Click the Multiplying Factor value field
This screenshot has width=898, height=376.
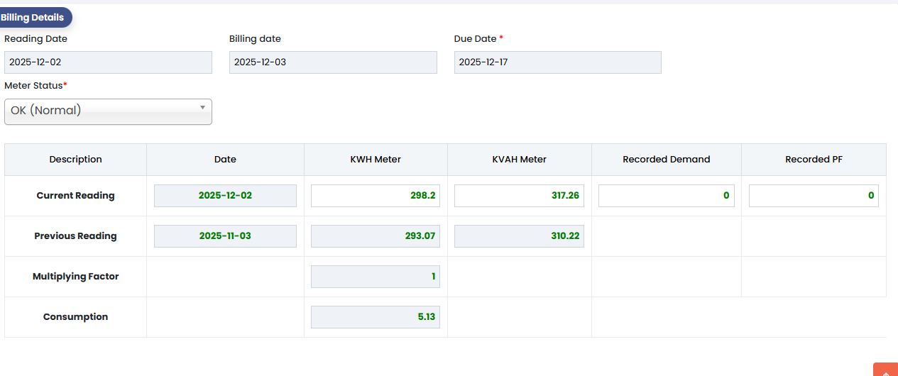click(x=376, y=277)
